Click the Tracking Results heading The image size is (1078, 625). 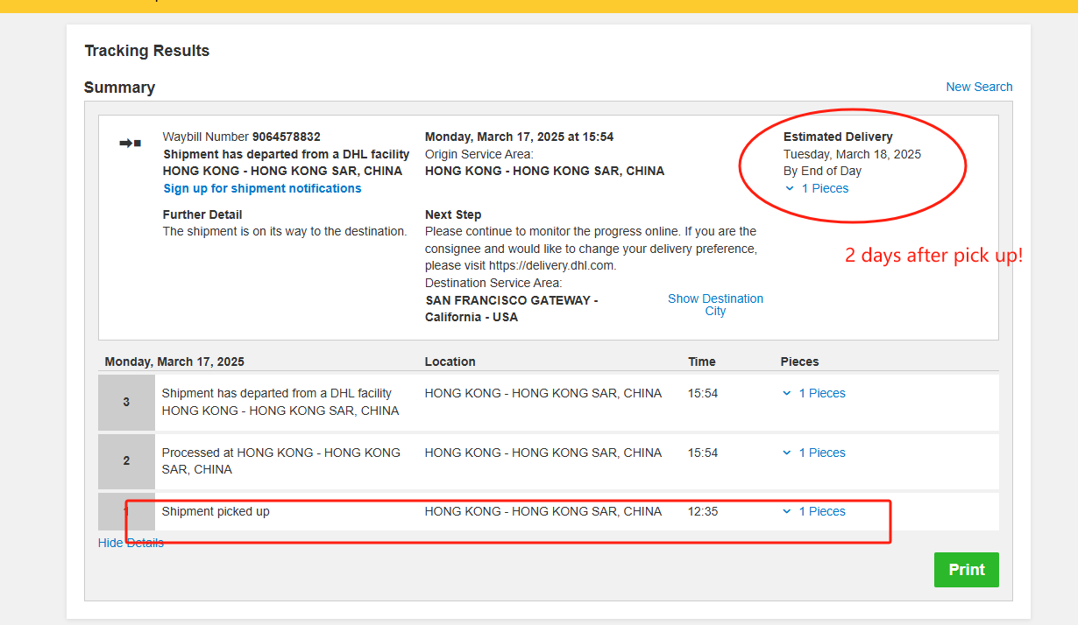click(146, 51)
